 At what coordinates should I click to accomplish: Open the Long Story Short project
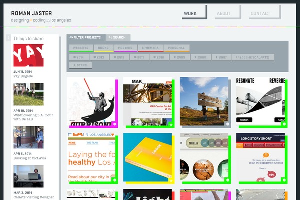coord(260,157)
